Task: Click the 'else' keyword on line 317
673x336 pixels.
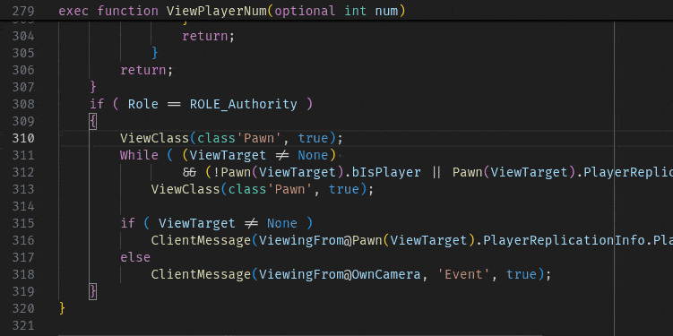Action: (x=135, y=257)
